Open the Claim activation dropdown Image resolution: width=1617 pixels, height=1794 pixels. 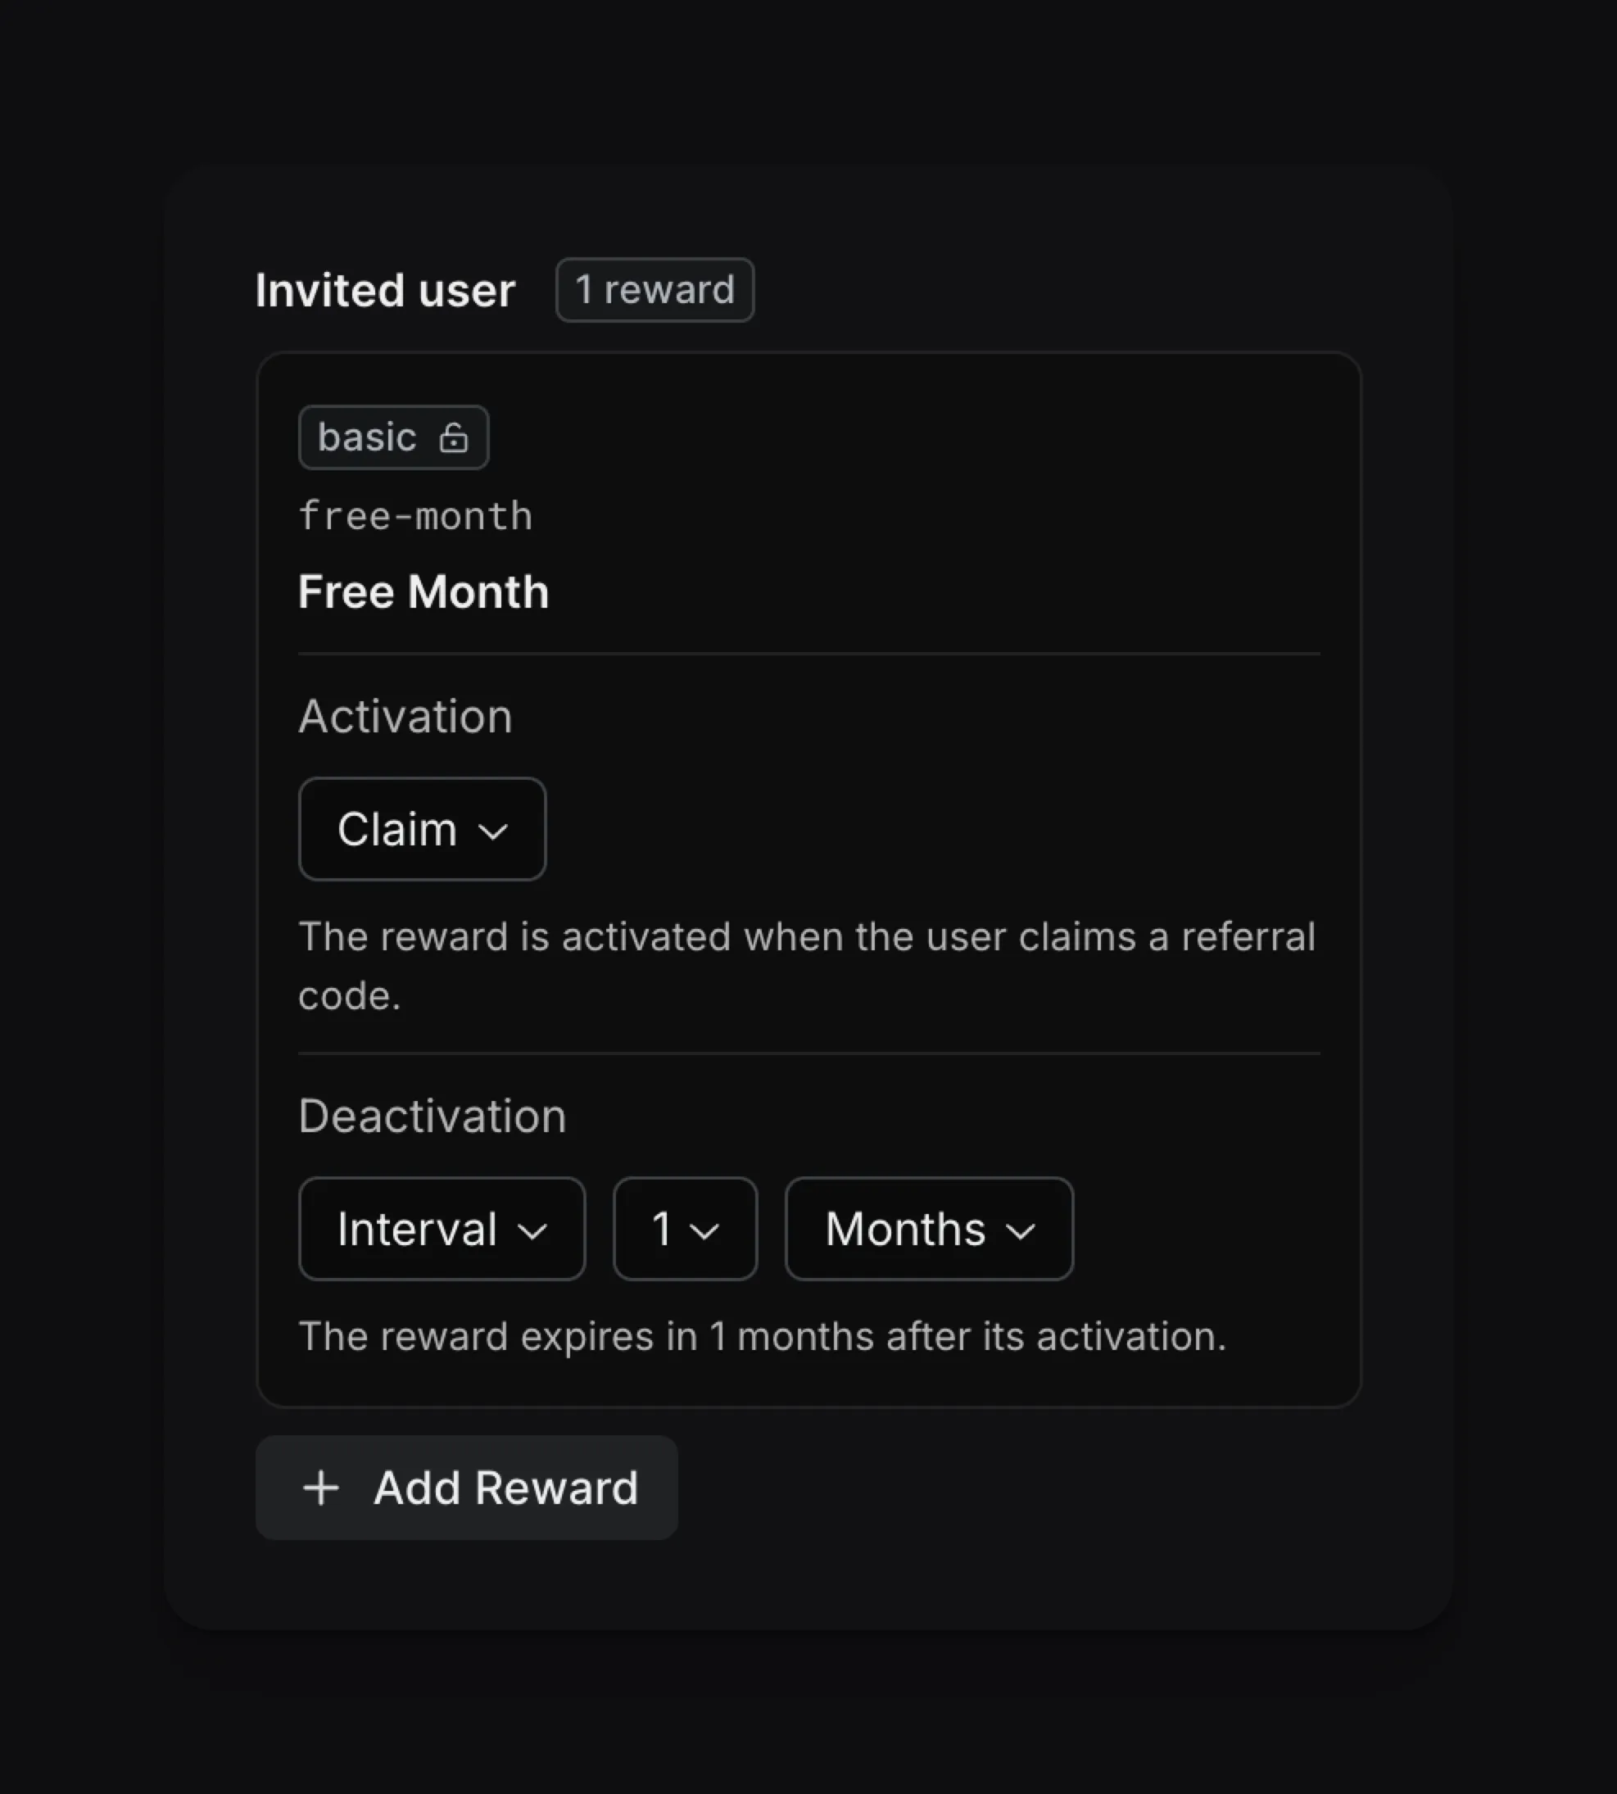422,829
